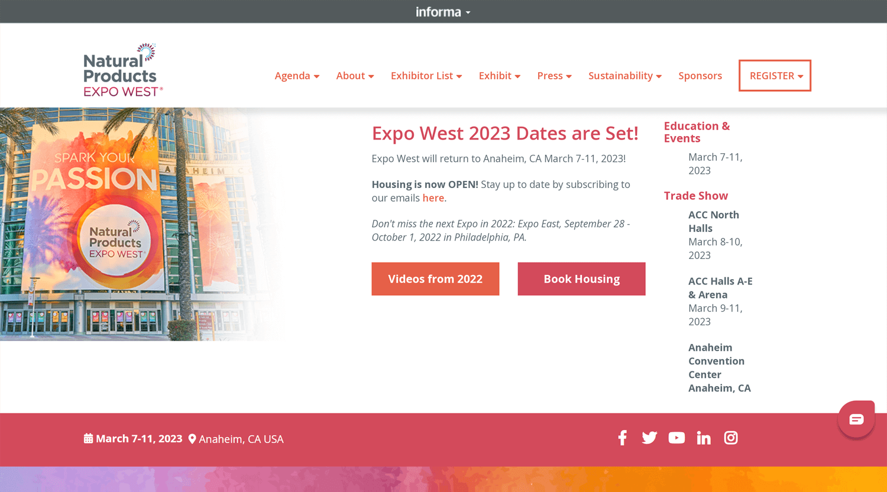
Task: Expand the Press menu
Action: [x=555, y=76]
